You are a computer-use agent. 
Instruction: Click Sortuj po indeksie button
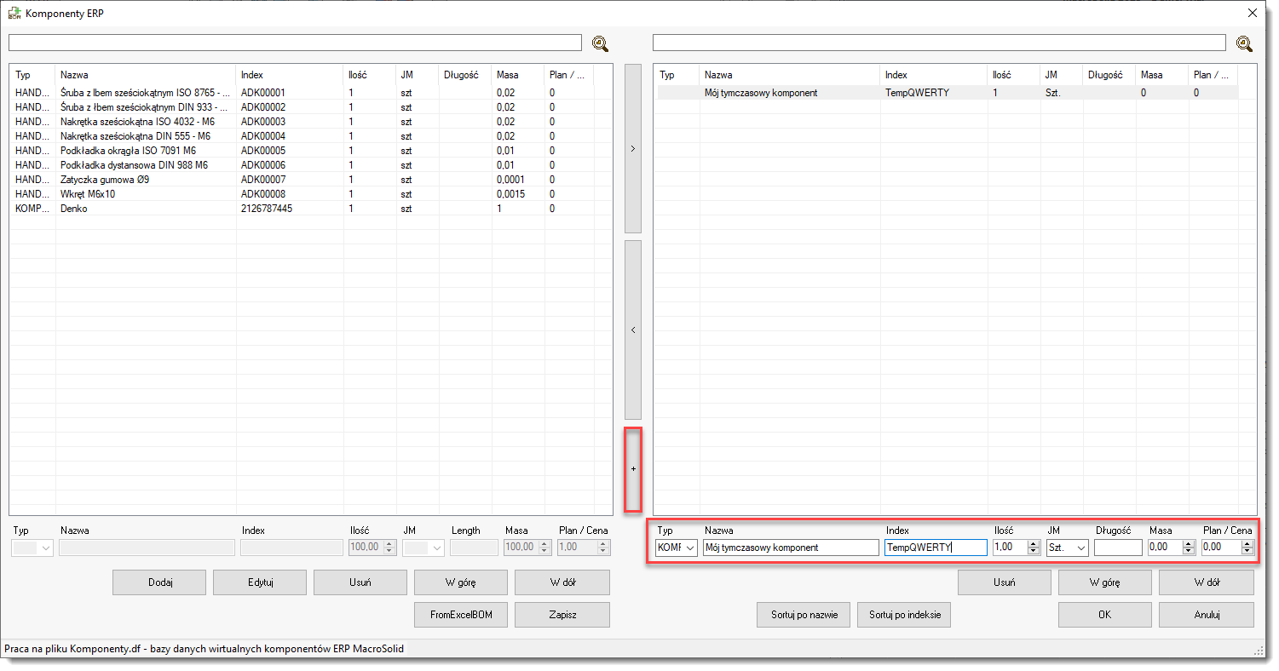(x=904, y=615)
